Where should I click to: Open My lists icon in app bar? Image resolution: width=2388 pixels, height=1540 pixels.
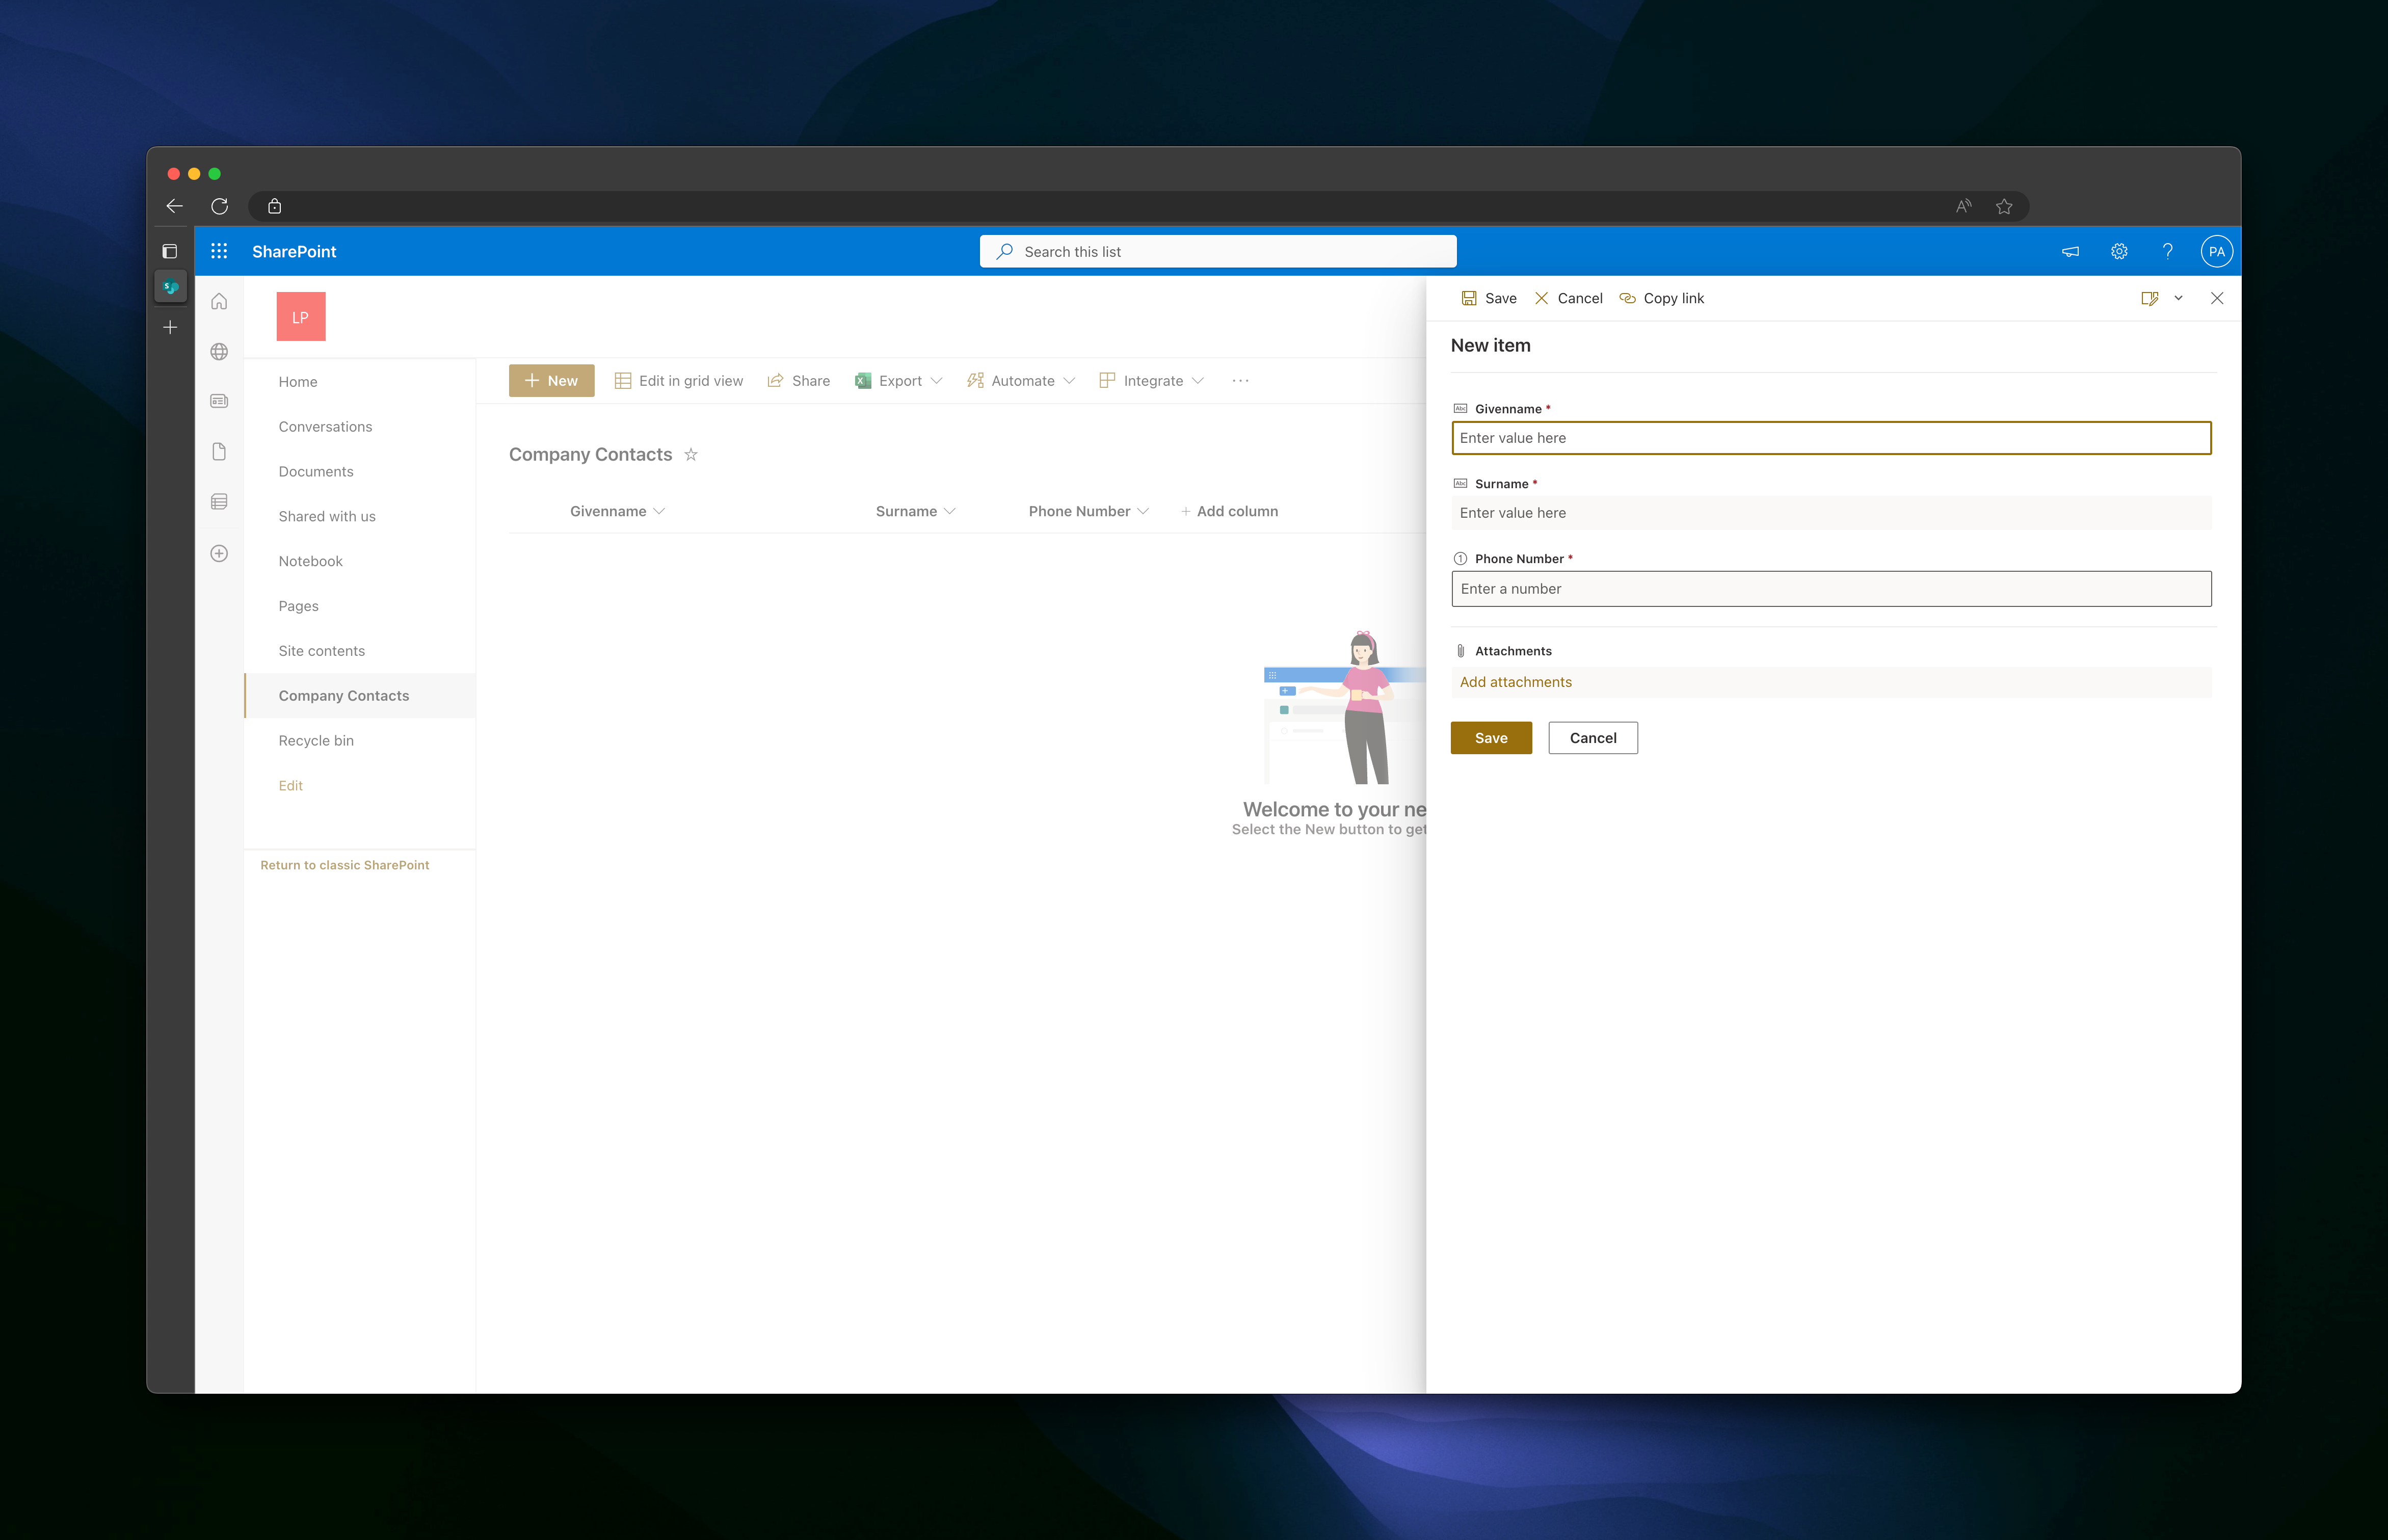tap(219, 501)
